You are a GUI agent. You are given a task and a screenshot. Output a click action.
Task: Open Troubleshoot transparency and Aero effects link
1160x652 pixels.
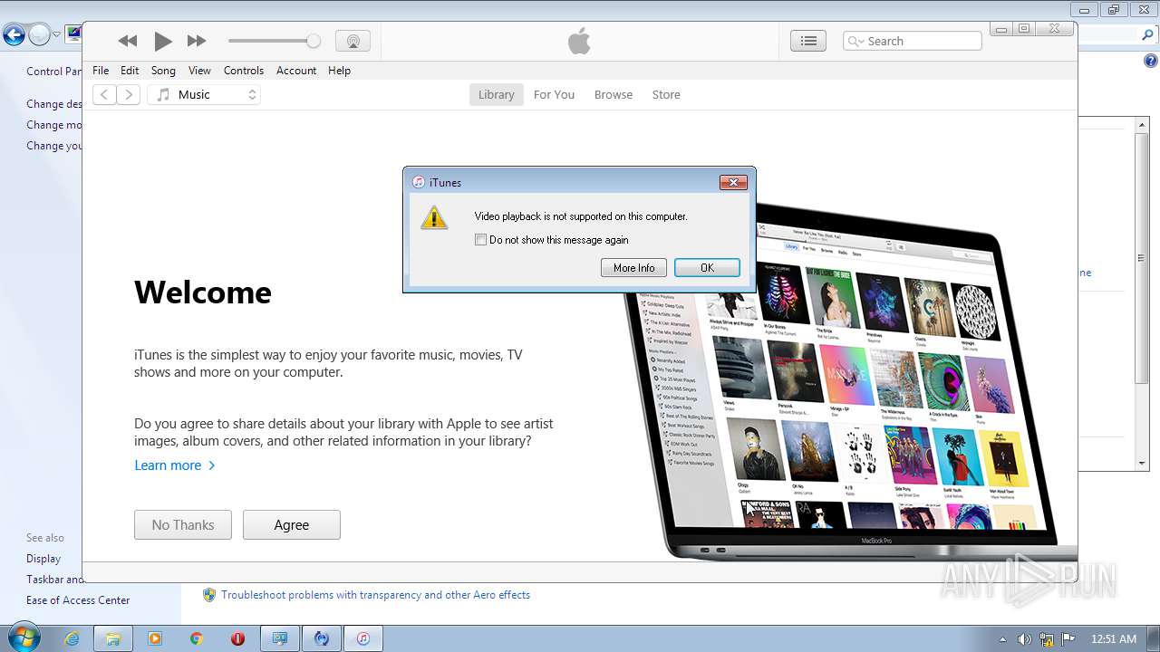[x=375, y=595]
